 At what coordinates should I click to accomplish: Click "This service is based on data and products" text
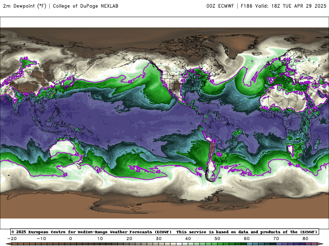(x=229, y=232)
